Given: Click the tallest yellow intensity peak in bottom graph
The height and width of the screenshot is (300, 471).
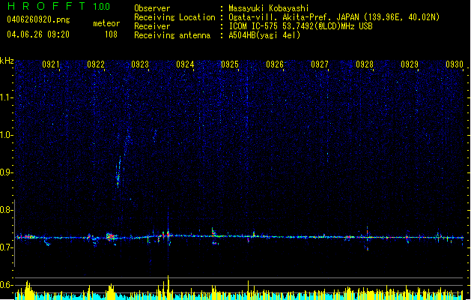Looking at the screenshot, I should [x=168, y=287].
